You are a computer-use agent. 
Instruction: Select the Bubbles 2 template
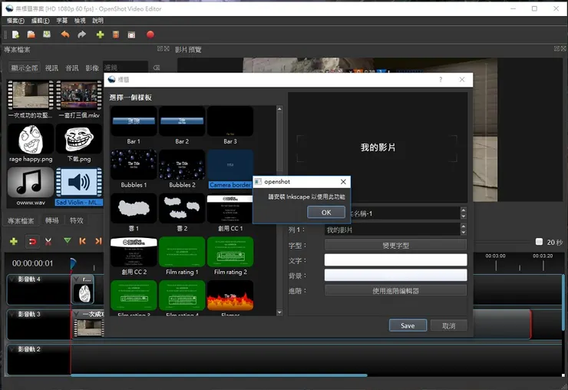point(182,169)
